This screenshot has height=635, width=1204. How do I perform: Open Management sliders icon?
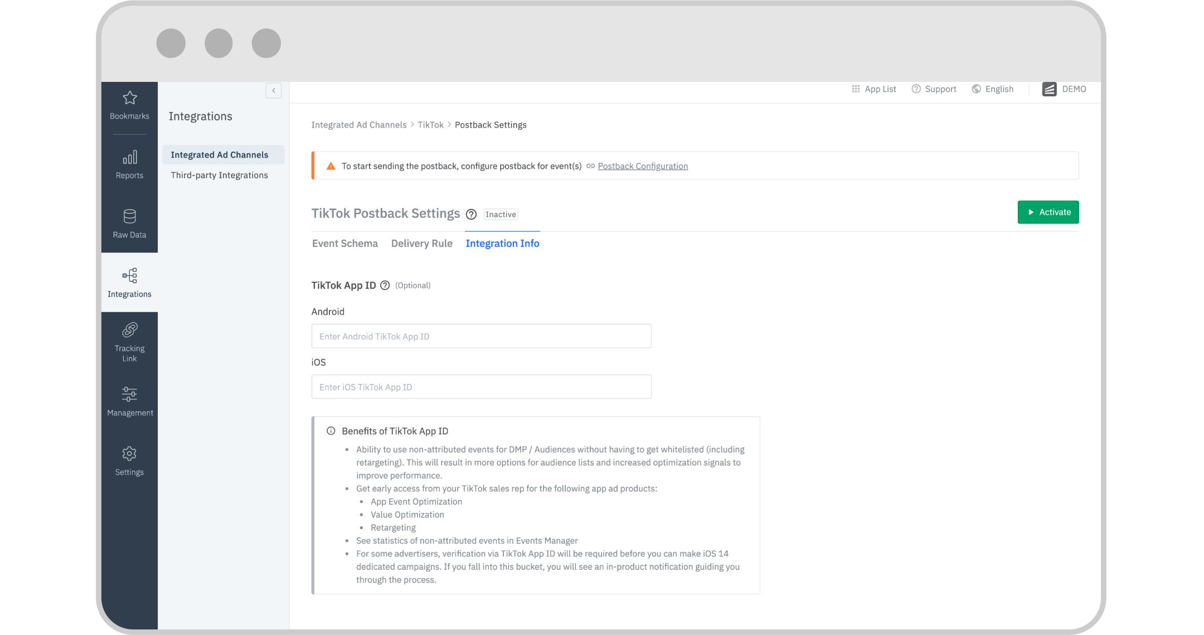[x=129, y=394]
